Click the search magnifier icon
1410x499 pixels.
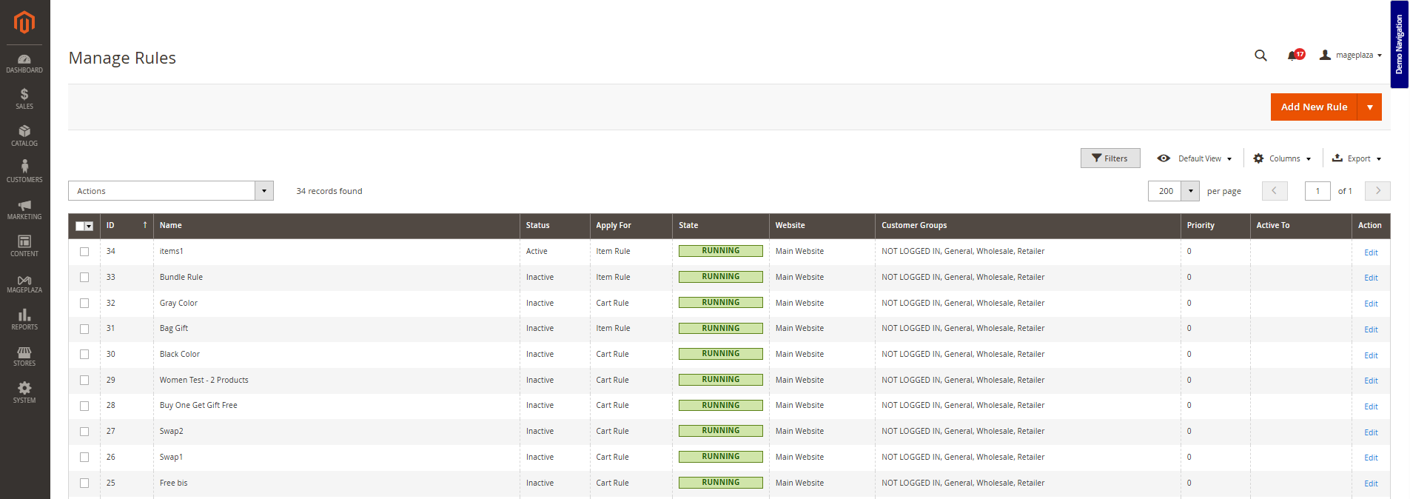tap(1260, 56)
